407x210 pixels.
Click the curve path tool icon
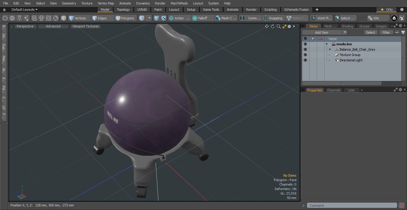tap(27, 18)
